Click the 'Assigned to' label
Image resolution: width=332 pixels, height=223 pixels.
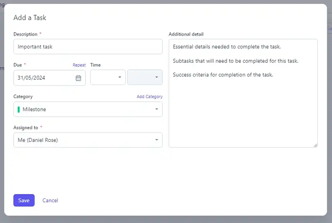click(x=26, y=128)
